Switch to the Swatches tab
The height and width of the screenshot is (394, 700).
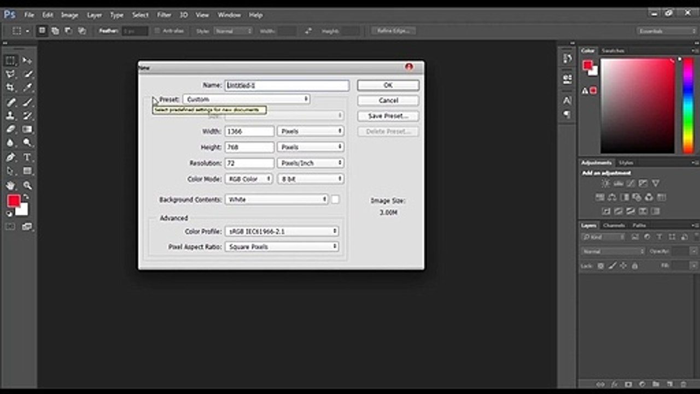(x=612, y=51)
